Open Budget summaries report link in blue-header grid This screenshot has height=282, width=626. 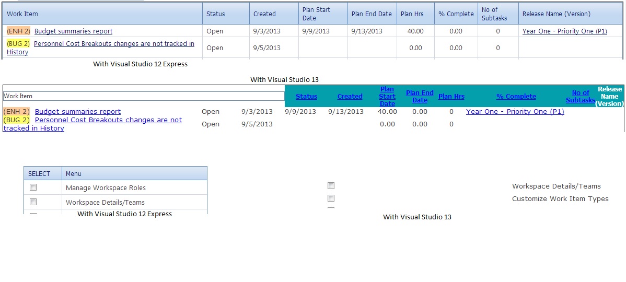74,31
